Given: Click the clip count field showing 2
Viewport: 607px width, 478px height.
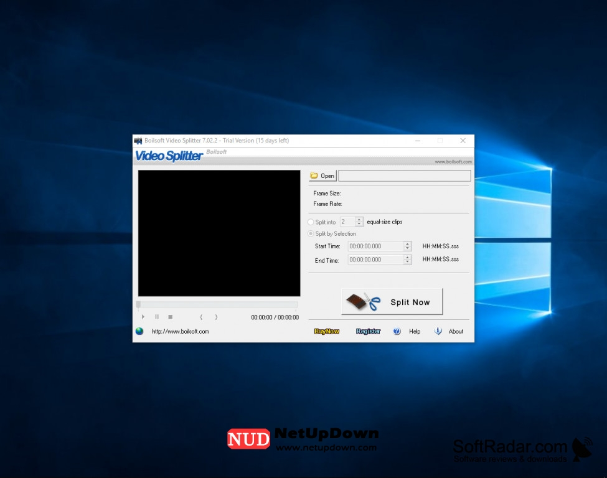Looking at the screenshot, I should click(x=347, y=222).
